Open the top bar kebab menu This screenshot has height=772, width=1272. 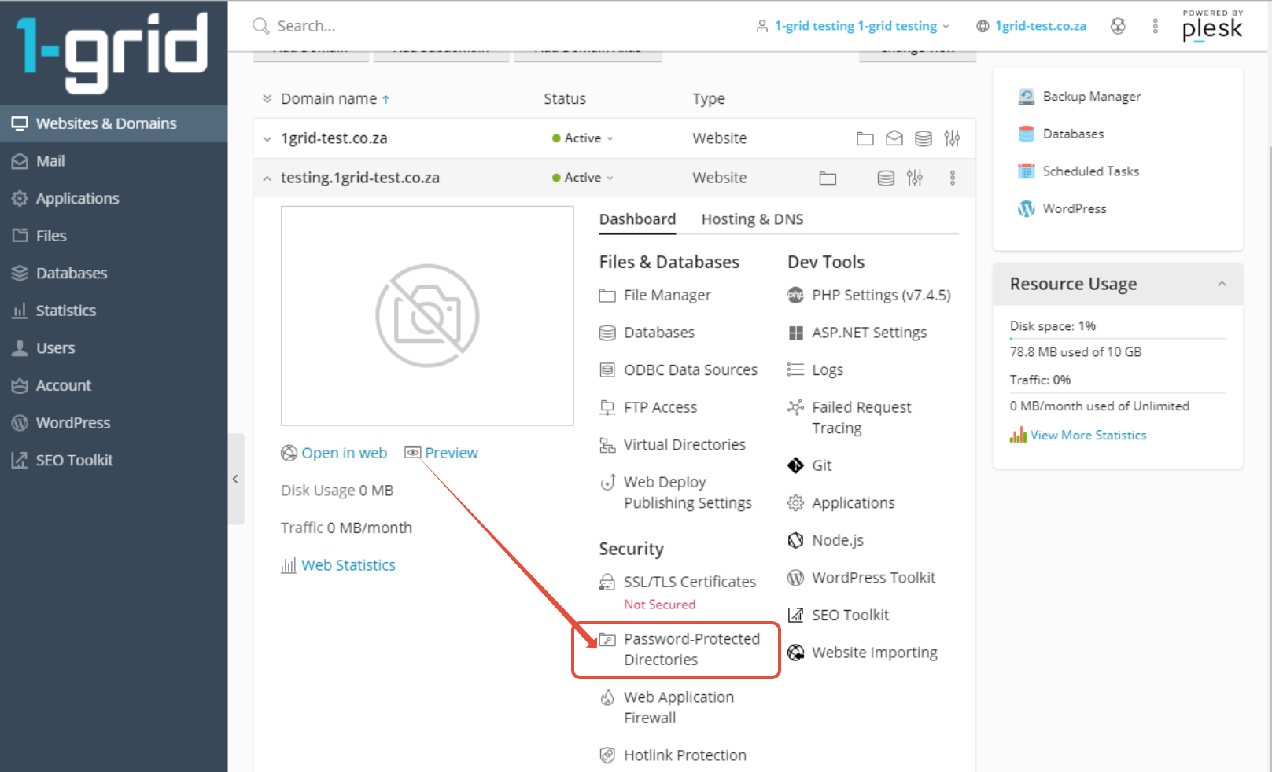coord(1155,26)
